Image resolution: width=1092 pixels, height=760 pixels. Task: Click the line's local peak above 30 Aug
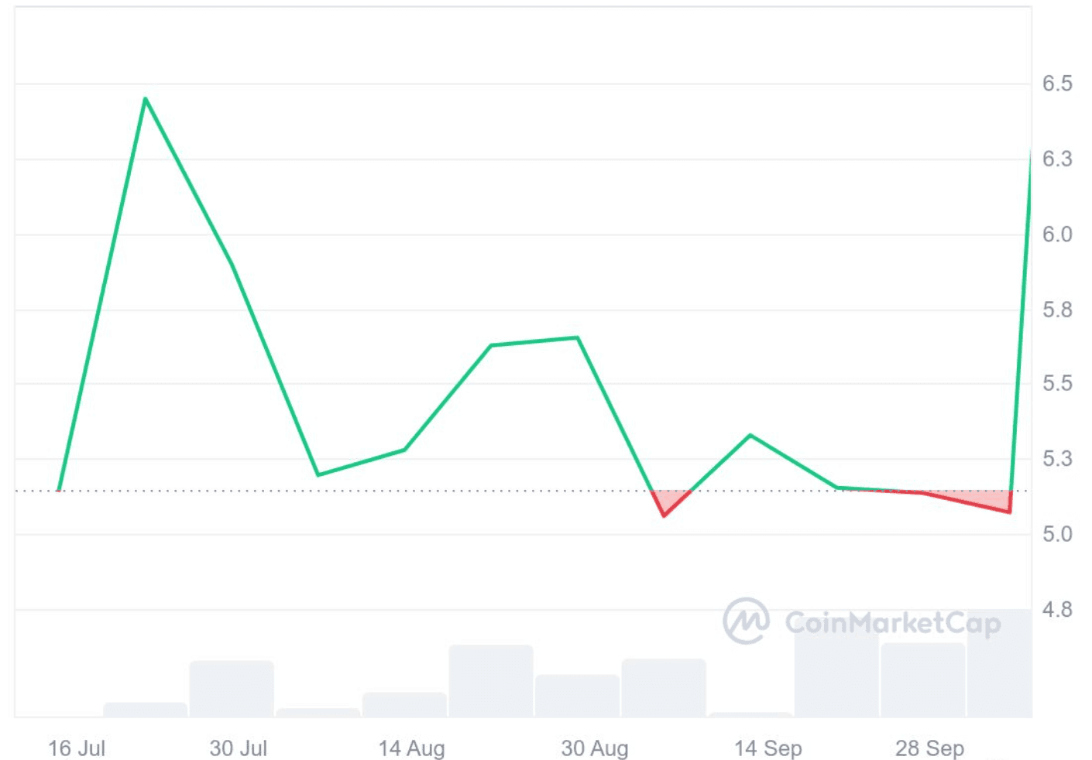pos(578,337)
